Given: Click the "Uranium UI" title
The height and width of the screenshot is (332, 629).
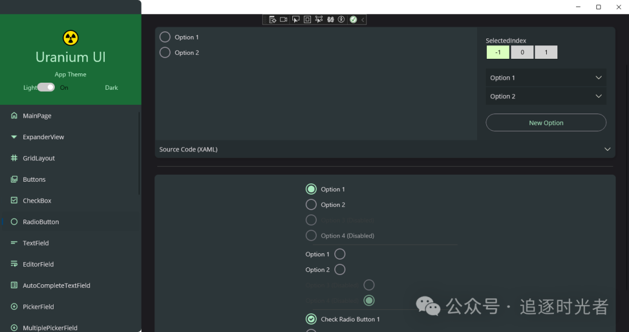Looking at the screenshot, I should [x=70, y=57].
